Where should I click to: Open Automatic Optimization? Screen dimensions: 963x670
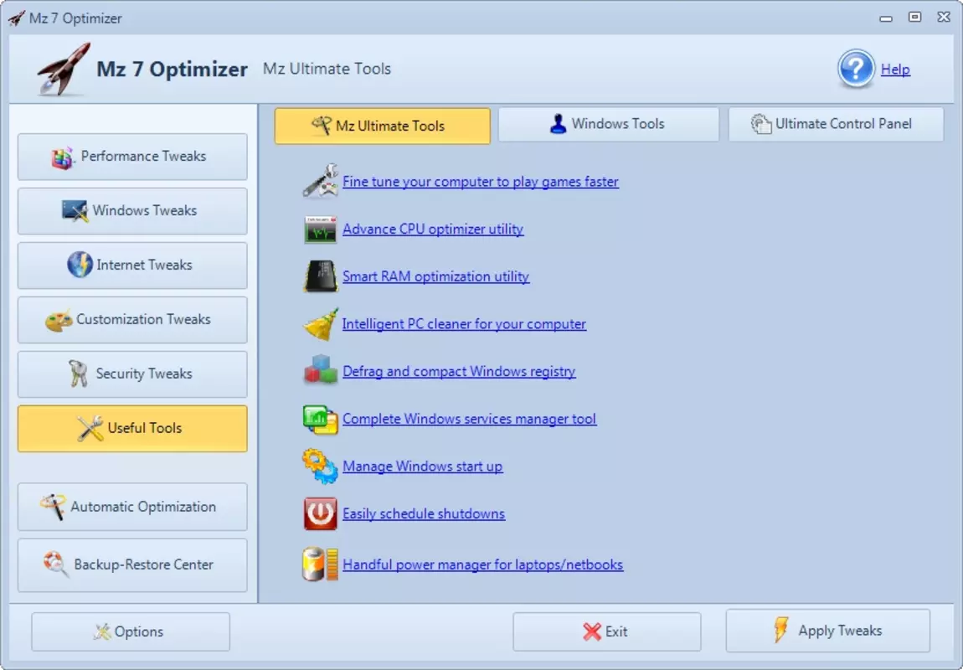[x=132, y=507]
